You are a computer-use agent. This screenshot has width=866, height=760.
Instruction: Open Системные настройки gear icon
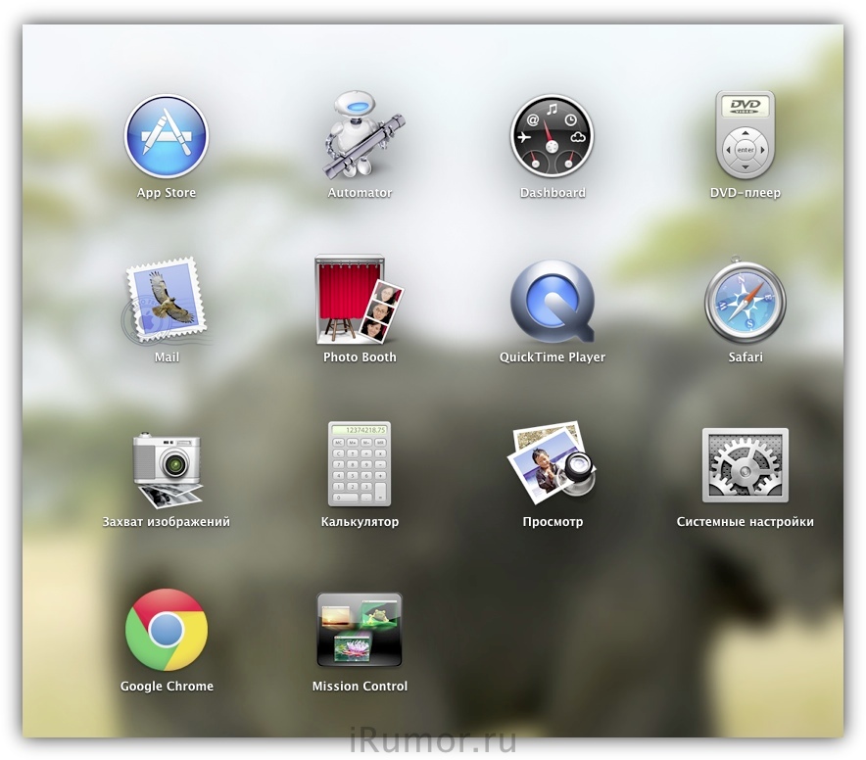click(x=746, y=465)
